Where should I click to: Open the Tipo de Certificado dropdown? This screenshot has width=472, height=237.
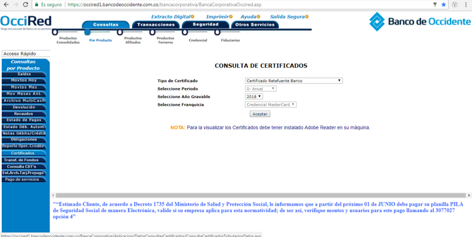(294, 81)
